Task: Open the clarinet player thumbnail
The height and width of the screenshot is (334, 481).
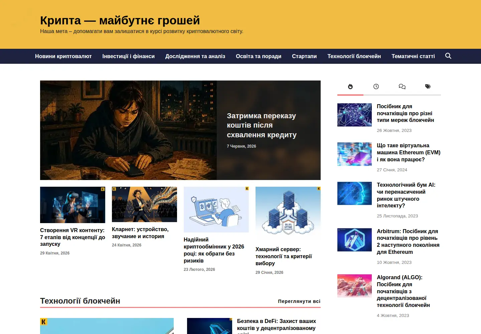Action: (x=144, y=204)
